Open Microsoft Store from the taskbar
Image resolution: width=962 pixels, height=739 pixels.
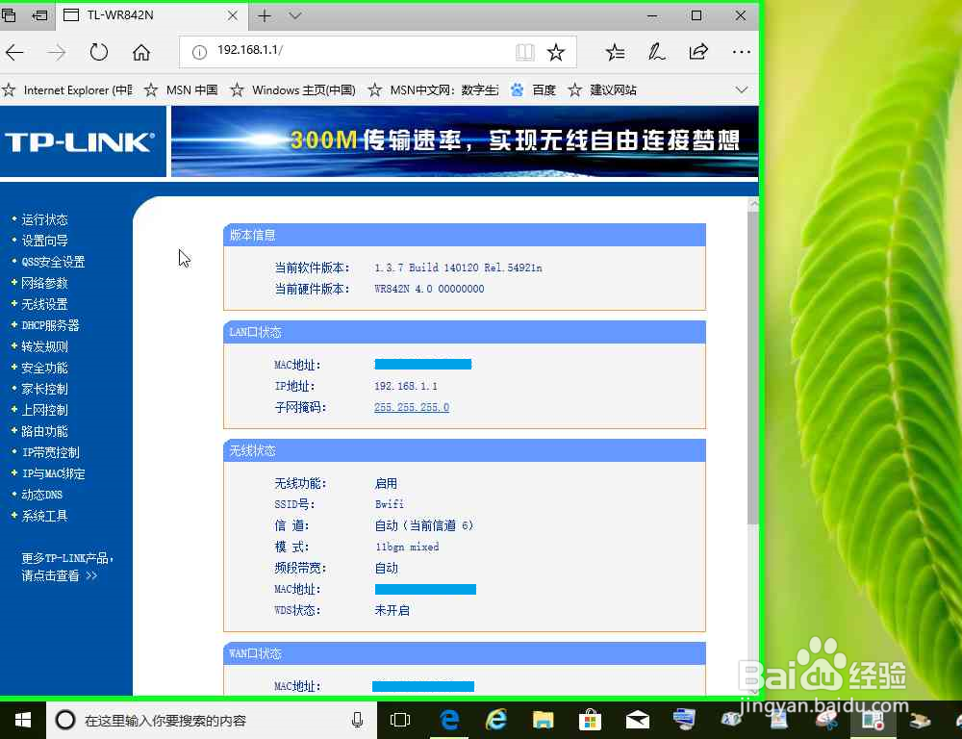click(x=590, y=720)
